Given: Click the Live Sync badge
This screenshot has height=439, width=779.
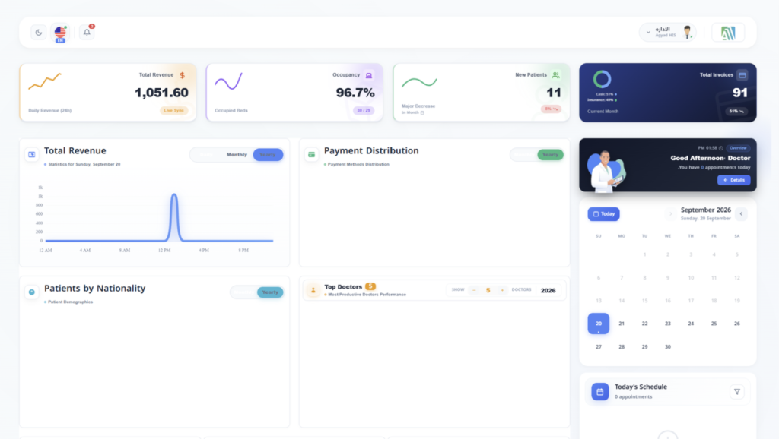Looking at the screenshot, I should point(174,110).
